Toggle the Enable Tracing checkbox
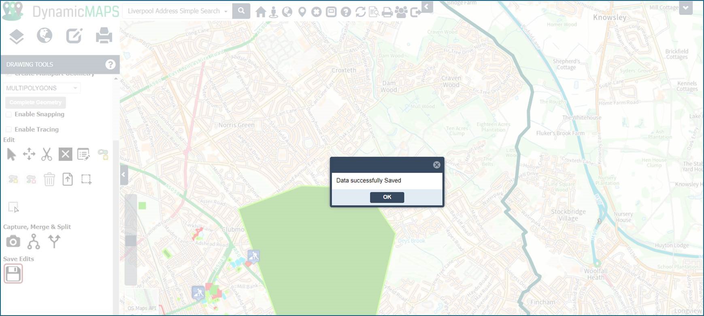Image resolution: width=704 pixels, height=316 pixels. [9, 129]
